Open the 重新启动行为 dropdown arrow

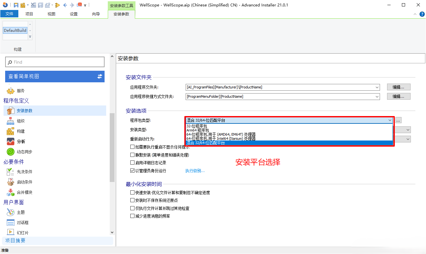(408, 139)
